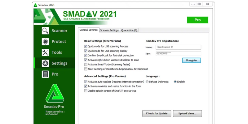Click Upload Virus... button
Viewport: 248px width, 124px height.
point(188,113)
